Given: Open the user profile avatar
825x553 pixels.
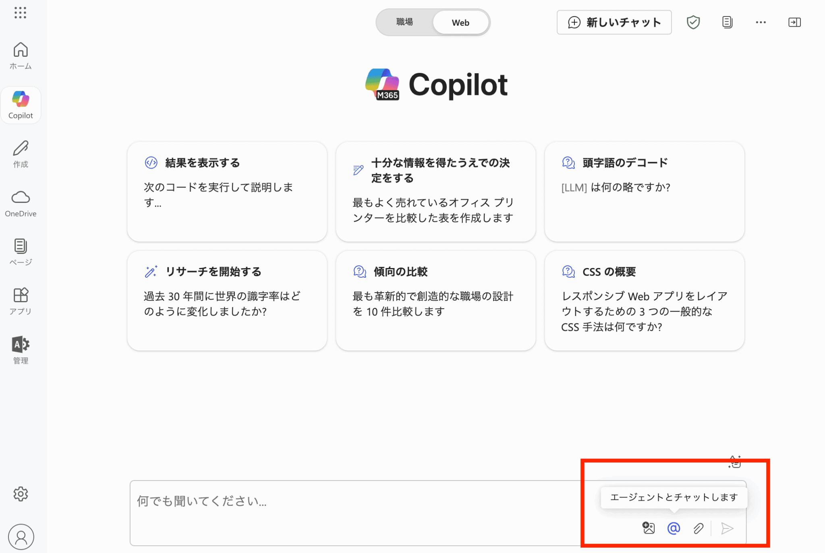Looking at the screenshot, I should [21, 536].
